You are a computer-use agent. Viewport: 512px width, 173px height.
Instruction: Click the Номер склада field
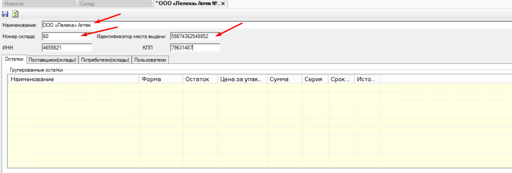67,37
